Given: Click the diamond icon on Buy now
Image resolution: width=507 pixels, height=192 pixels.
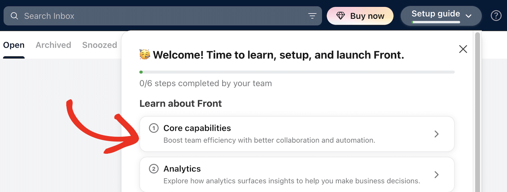Looking at the screenshot, I should (x=341, y=16).
